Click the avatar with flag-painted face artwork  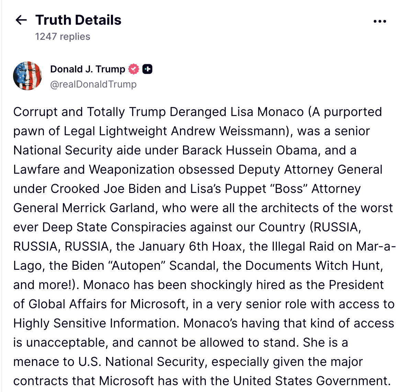pyautogui.click(x=28, y=76)
